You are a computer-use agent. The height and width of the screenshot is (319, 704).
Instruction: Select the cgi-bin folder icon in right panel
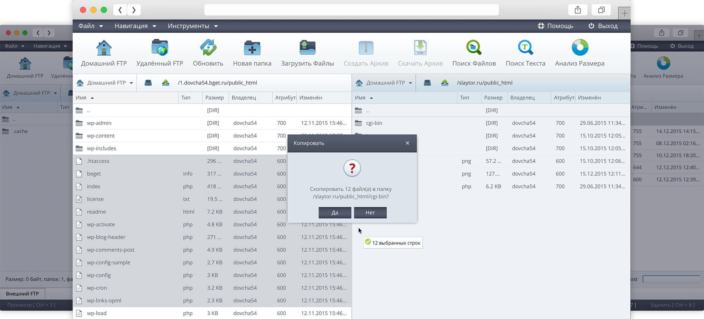click(x=358, y=123)
